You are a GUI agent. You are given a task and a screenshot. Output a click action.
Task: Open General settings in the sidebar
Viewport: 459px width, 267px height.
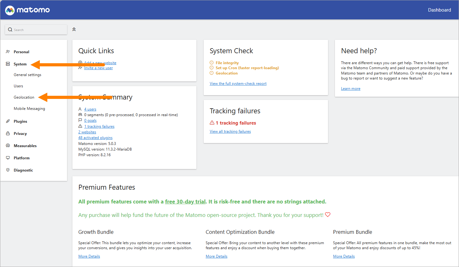28,75
